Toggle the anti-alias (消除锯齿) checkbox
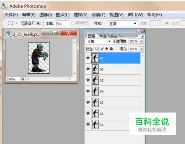Image resolution: width=185 pixels, height=144 pixels. click(73, 23)
